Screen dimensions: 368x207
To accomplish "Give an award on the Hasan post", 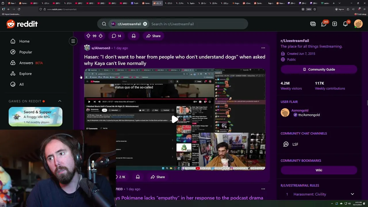I will 138,177.
